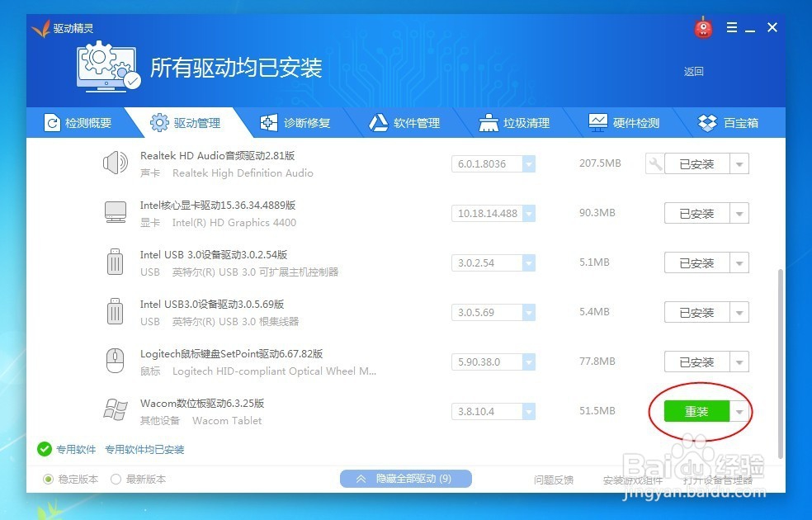The image size is (812, 520).
Task: Click Intel核心显卡驱动15.36.34.4889版 title
Action: [x=218, y=205]
